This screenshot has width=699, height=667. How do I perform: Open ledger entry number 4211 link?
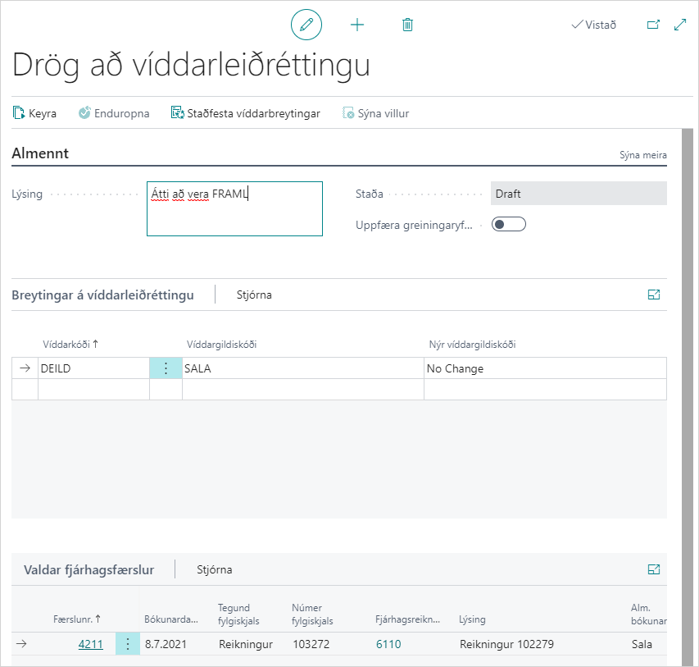[90, 644]
